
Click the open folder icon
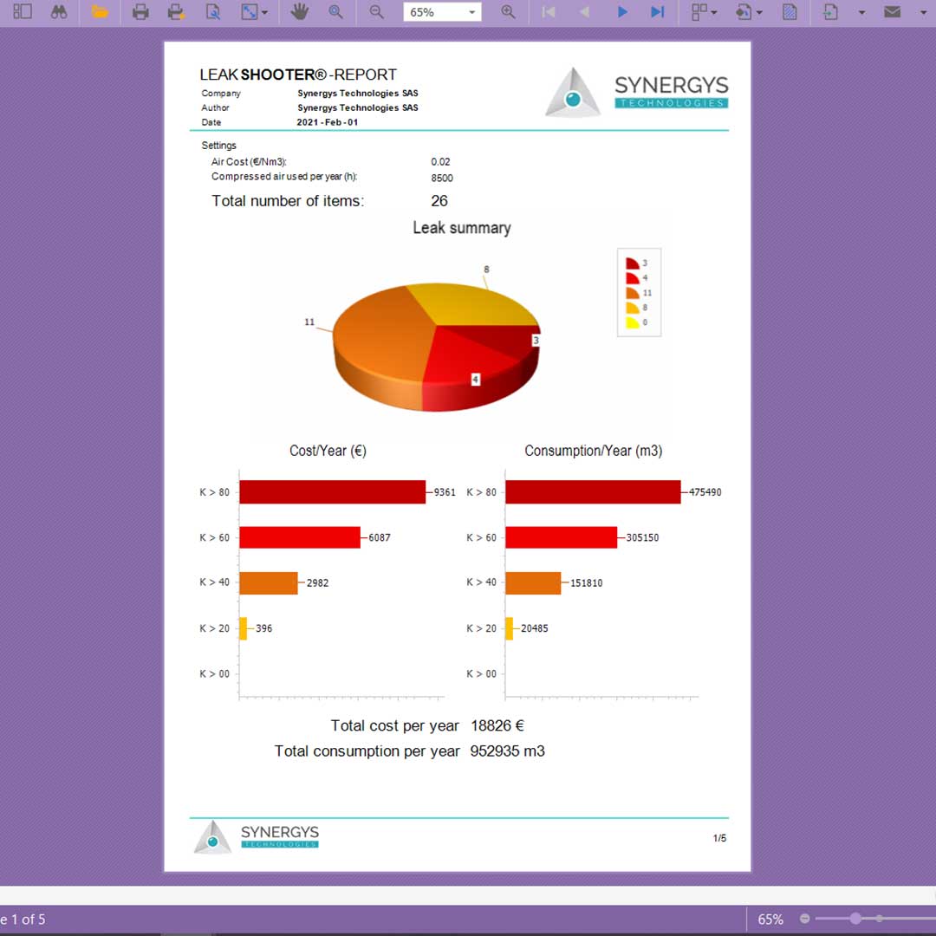[100, 12]
